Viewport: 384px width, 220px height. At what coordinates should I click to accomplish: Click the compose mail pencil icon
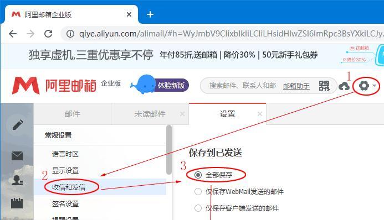point(18,124)
